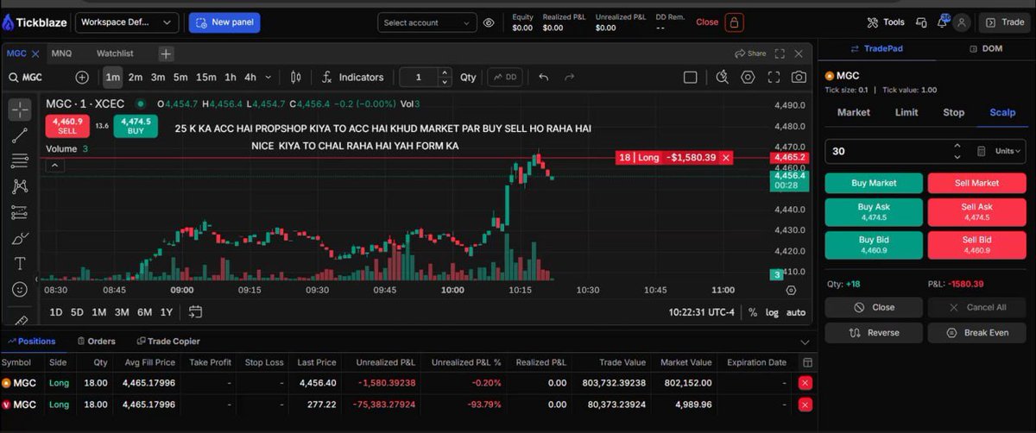This screenshot has height=433, width=1036.
Task: Open quantity calculator icon in TradePad
Action: point(981,151)
